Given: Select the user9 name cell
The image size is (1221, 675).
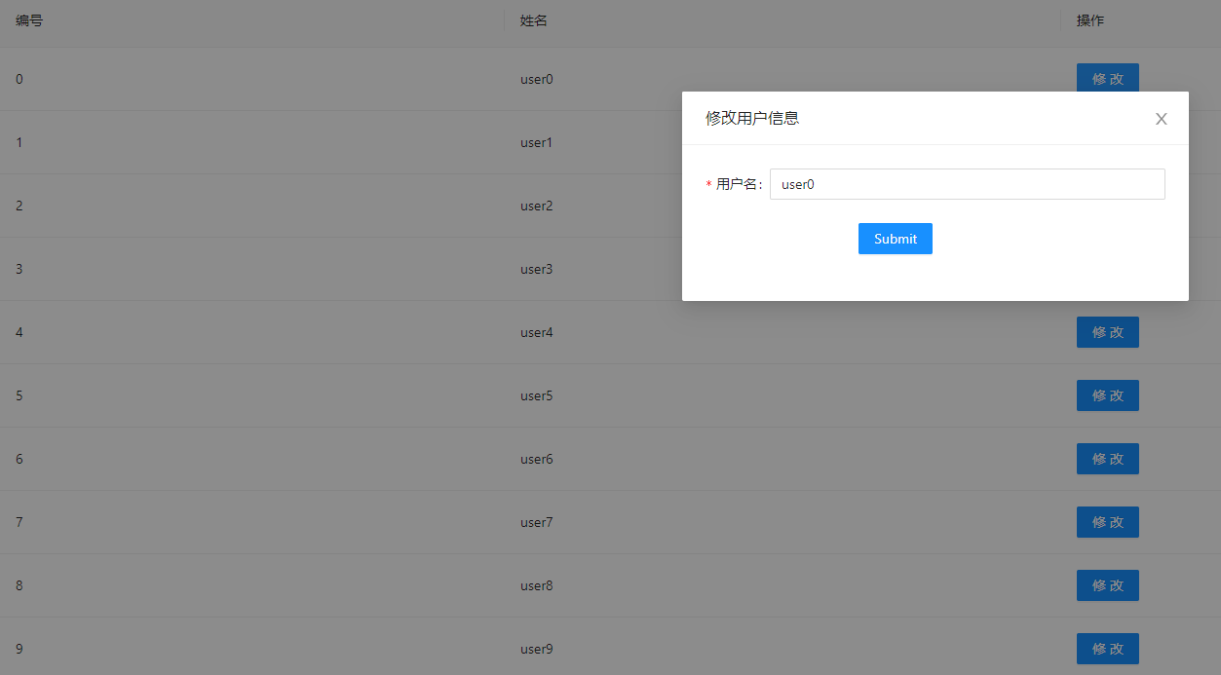Looking at the screenshot, I should click(x=536, y=649).
